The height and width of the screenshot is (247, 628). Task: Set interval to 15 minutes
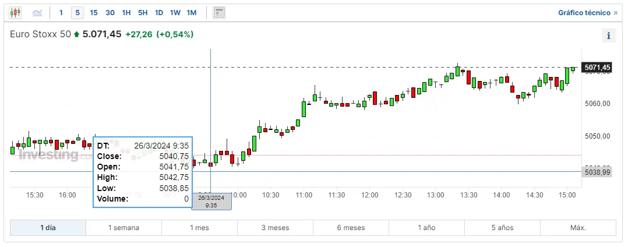coord(94,13)
